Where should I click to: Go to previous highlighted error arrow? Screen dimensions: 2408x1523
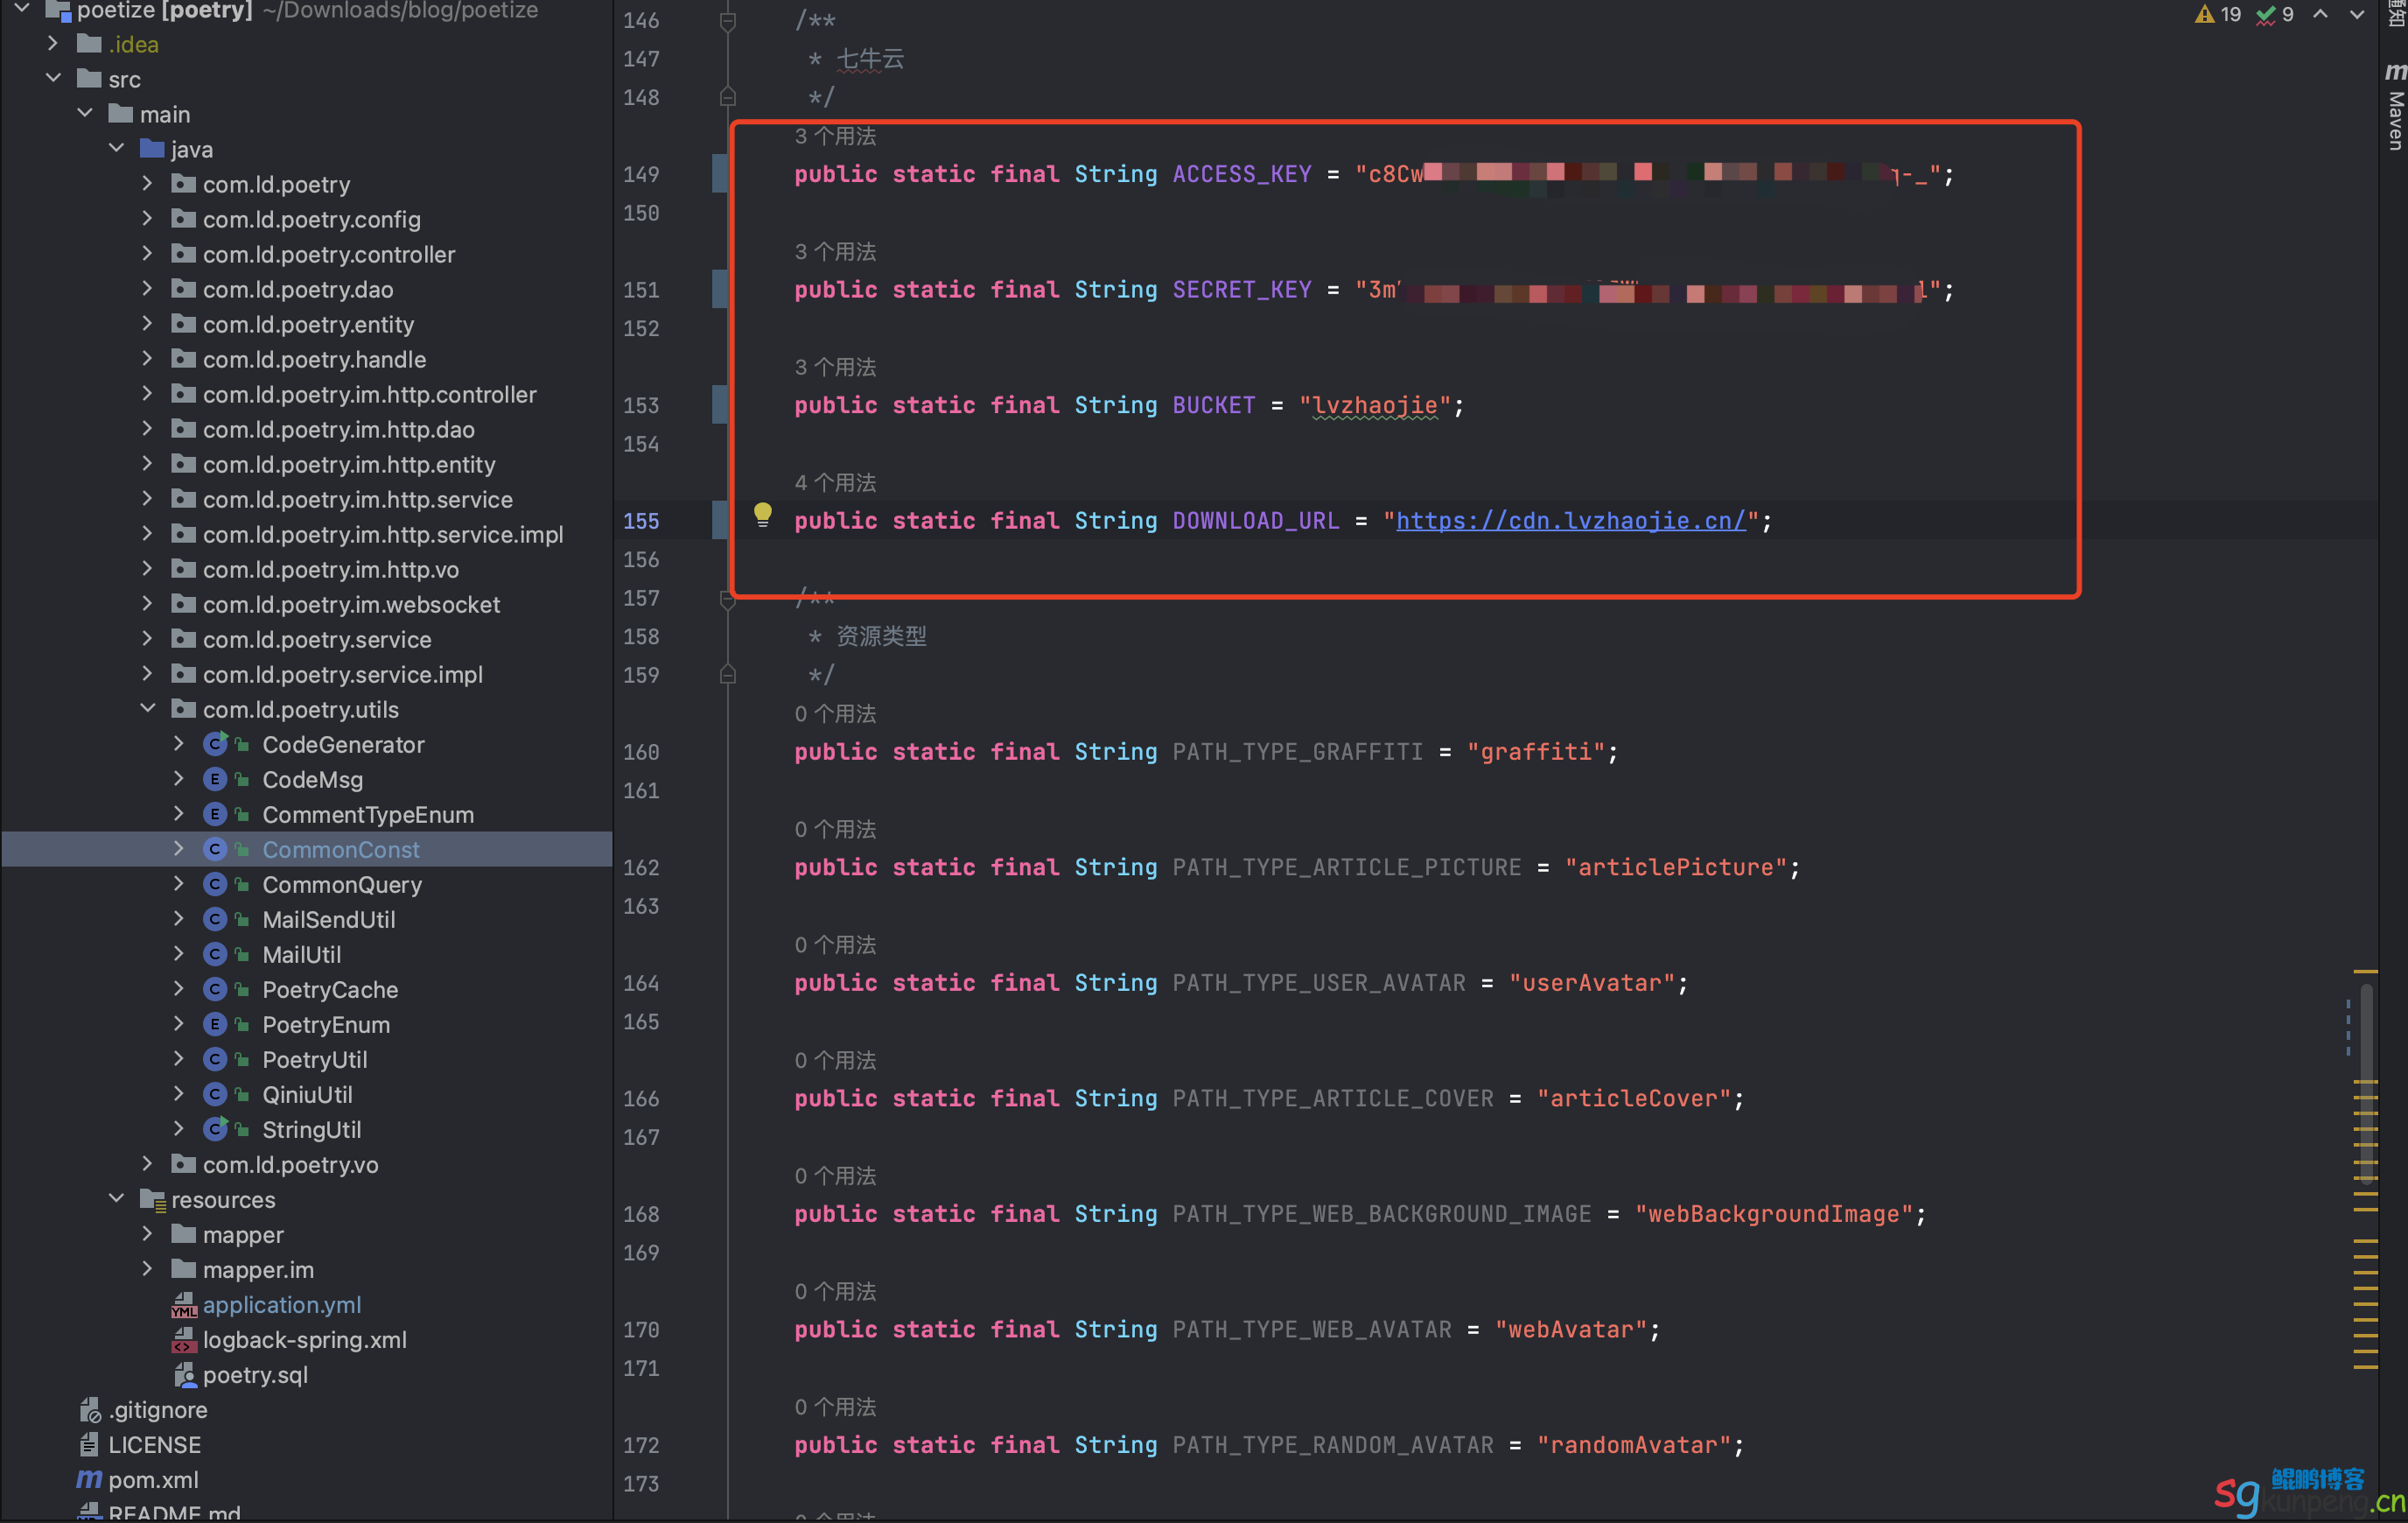click(2320, 14)
